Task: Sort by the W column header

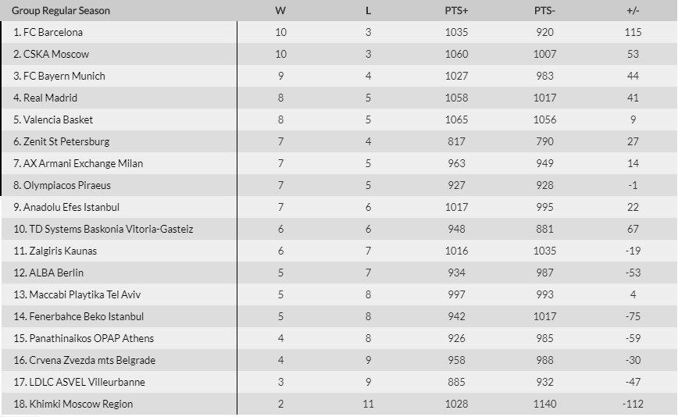Action: [280, 11]
